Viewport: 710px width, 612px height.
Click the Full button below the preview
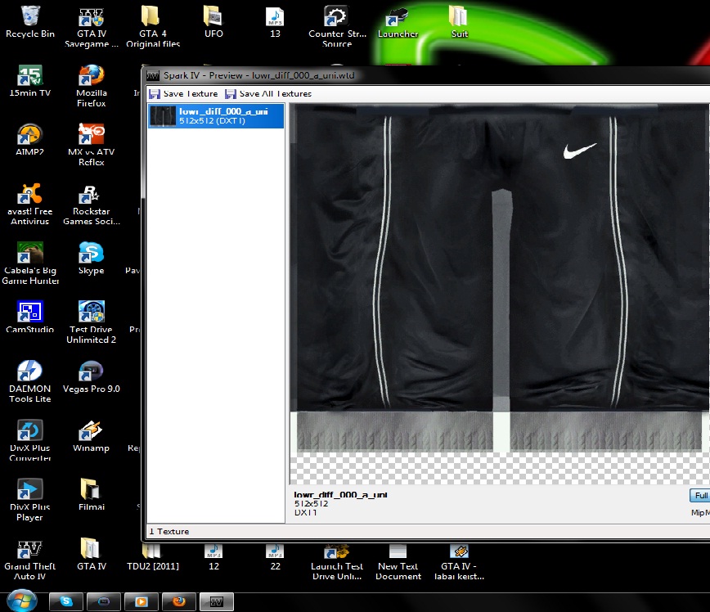tap(699, 496)
